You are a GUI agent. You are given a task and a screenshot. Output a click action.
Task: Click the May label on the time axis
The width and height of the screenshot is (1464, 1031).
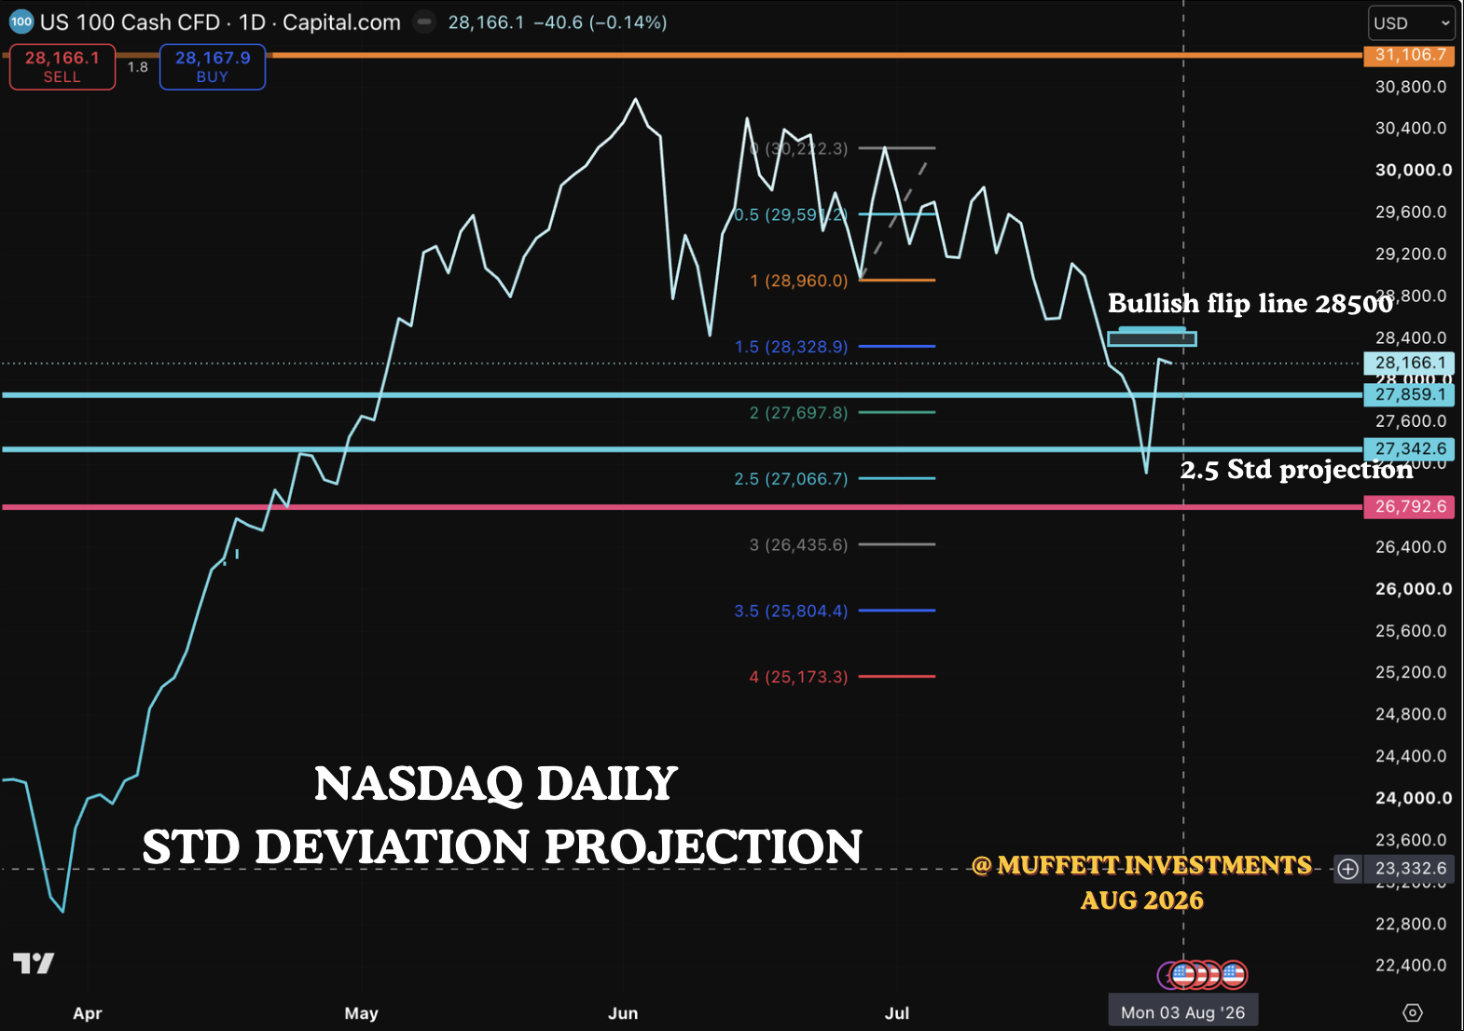click(362, 1013)
